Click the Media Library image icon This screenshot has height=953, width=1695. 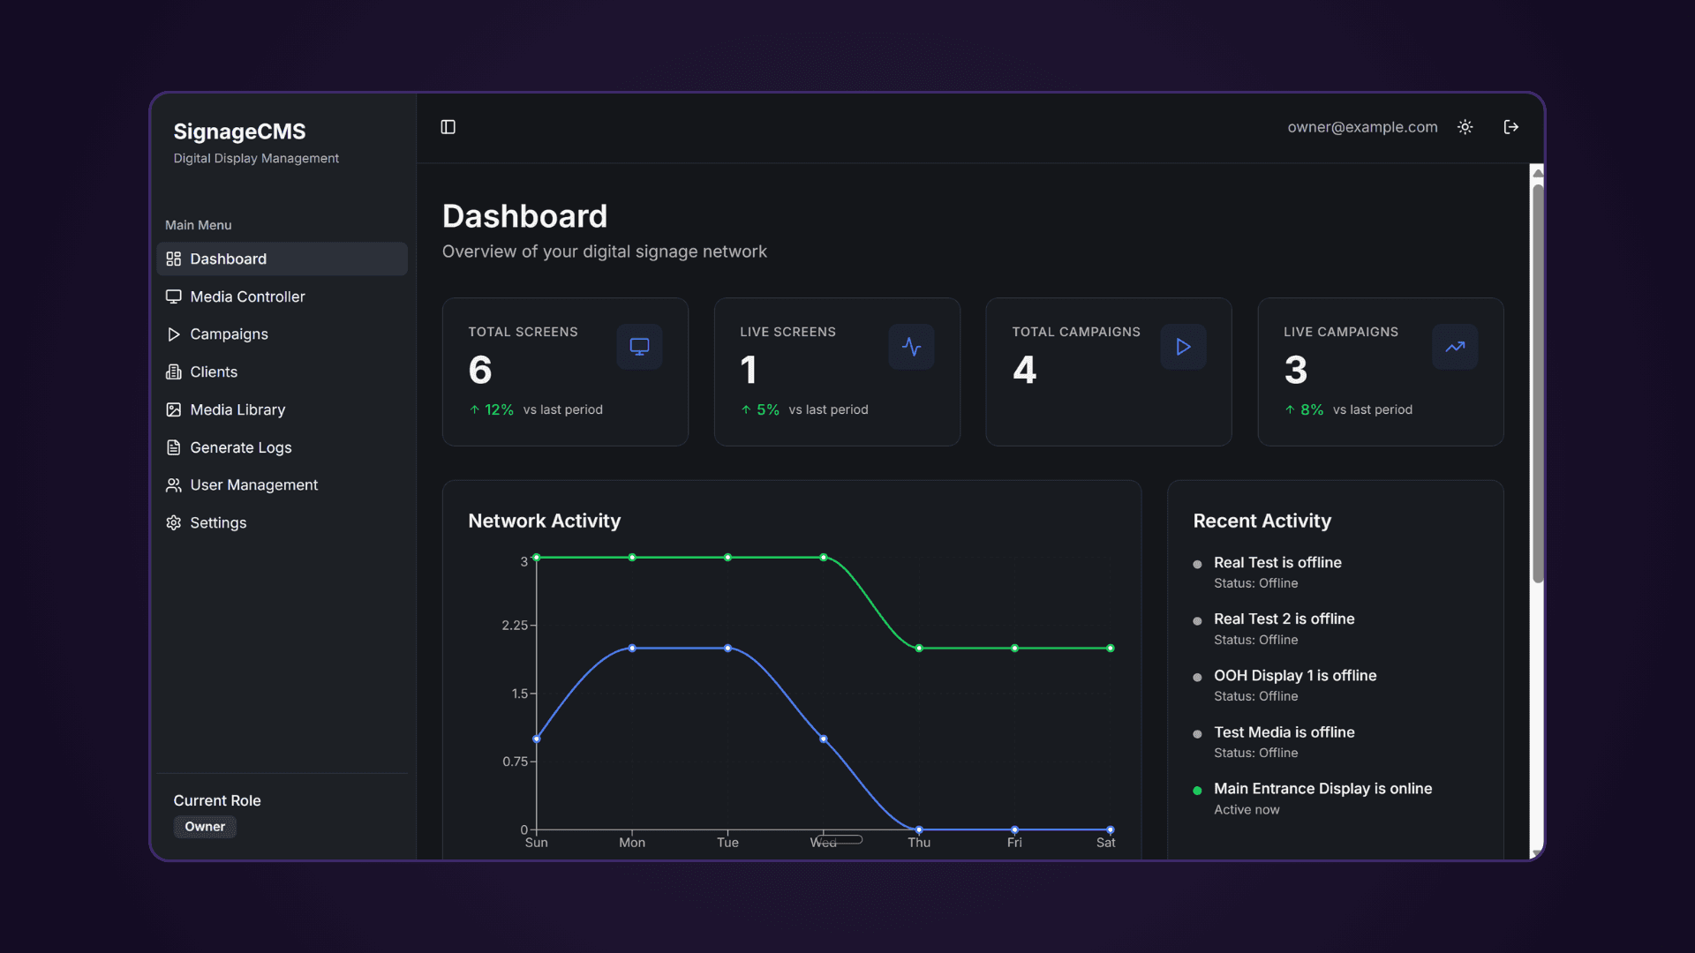click(174, 409)
